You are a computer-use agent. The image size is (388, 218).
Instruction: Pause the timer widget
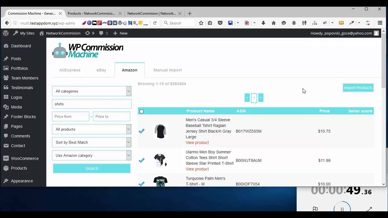click(x=342, y=209)
